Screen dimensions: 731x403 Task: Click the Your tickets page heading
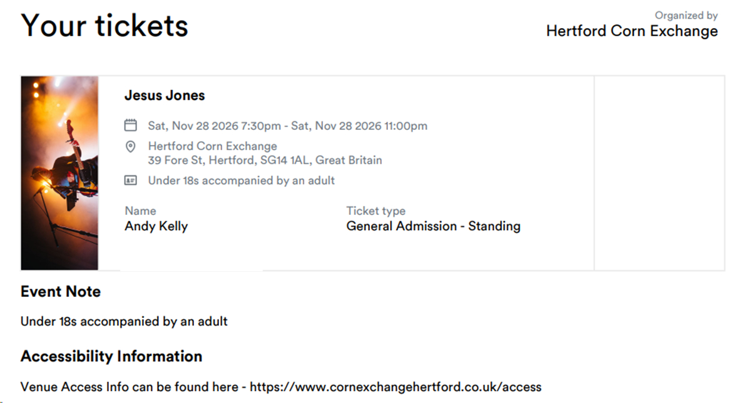click(105, 26)
